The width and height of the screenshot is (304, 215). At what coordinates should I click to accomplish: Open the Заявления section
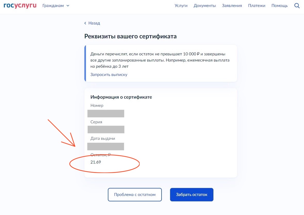tap(232, 6)
